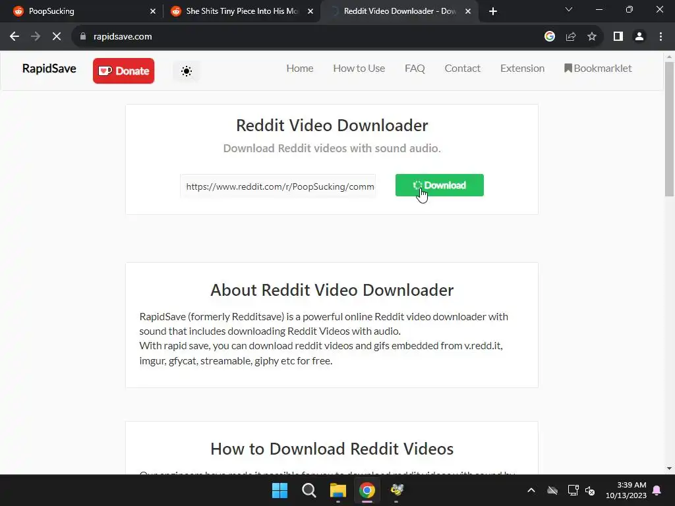Open File Explorer from taskbar
This screenshot has width=675, height=506.
[x=338, y=490]
